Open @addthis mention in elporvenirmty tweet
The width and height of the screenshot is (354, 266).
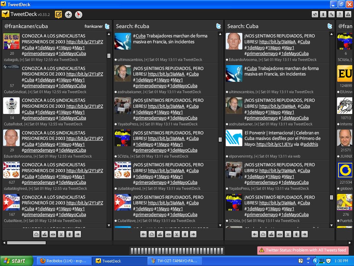tap(309, 144)
